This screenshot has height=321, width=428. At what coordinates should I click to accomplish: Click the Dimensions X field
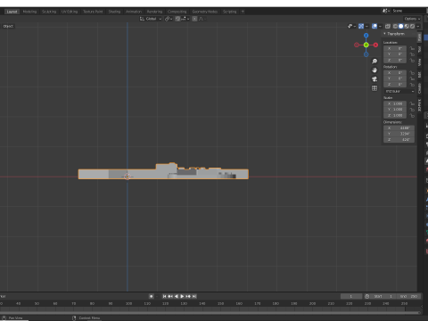click(x=399, y=128)
